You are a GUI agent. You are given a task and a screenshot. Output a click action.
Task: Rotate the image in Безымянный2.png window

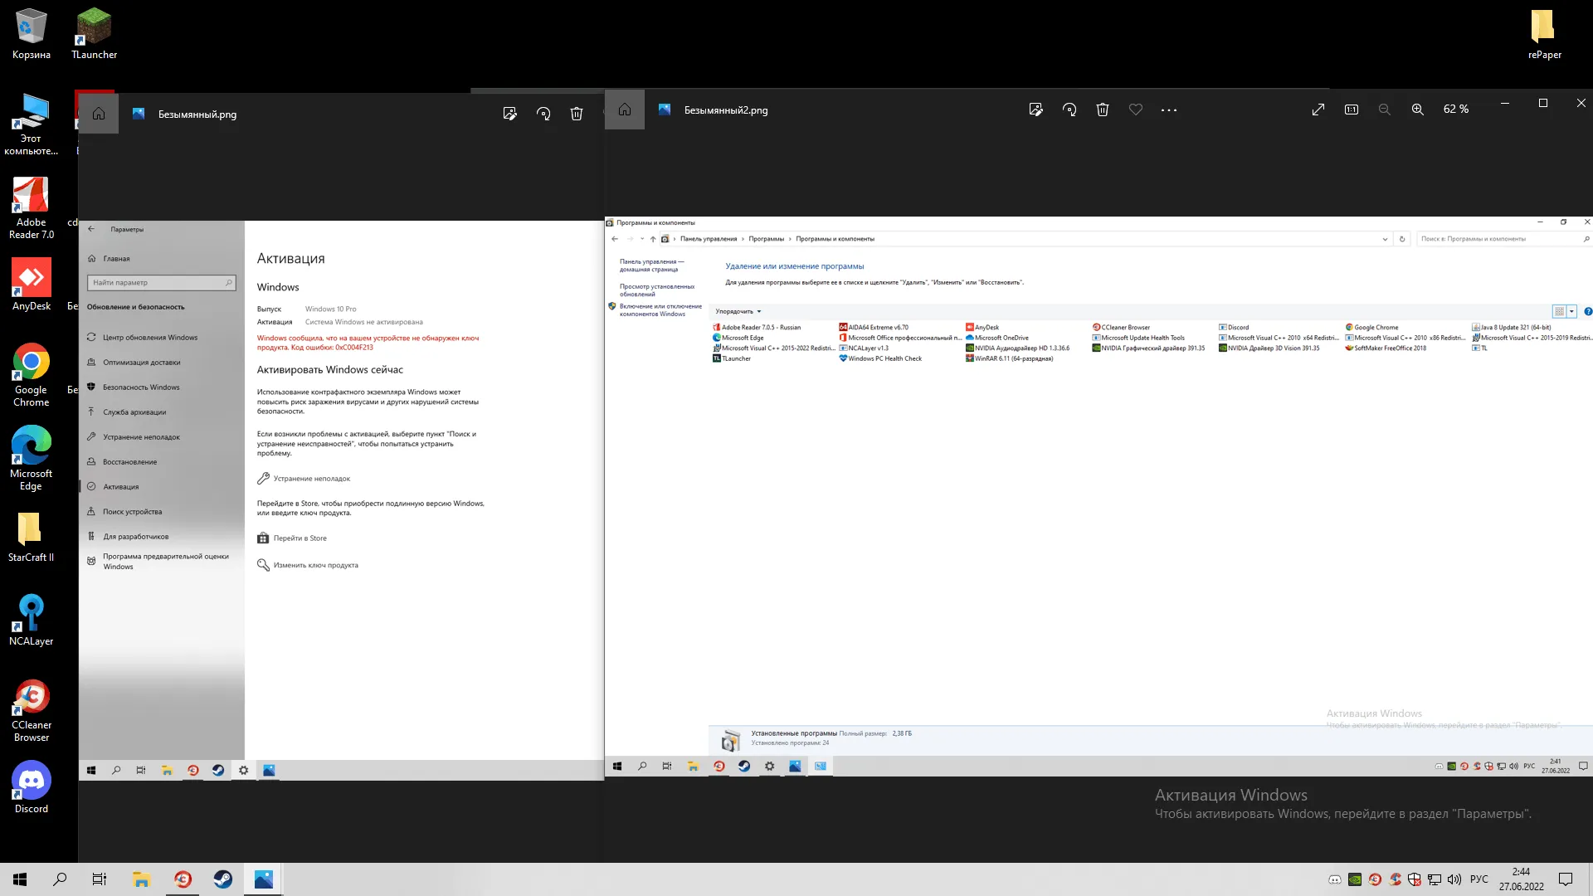(1069, 110)
